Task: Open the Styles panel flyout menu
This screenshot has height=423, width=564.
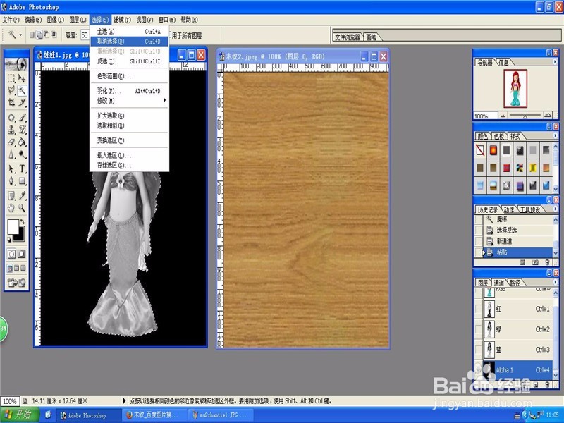Action: 555,136
